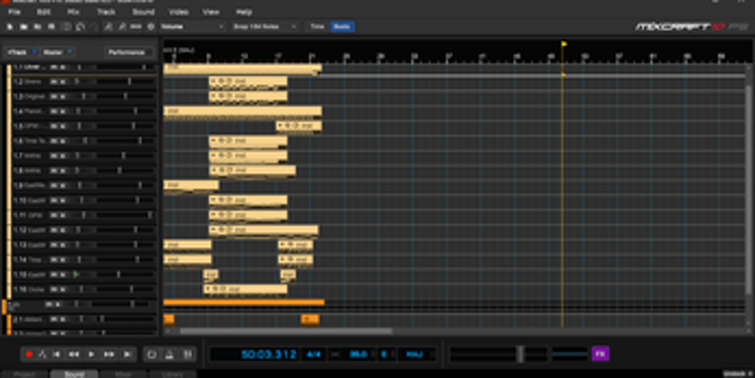Click the New Project toolbar icon
Screen dimensions: 755x378
point(8,27)
